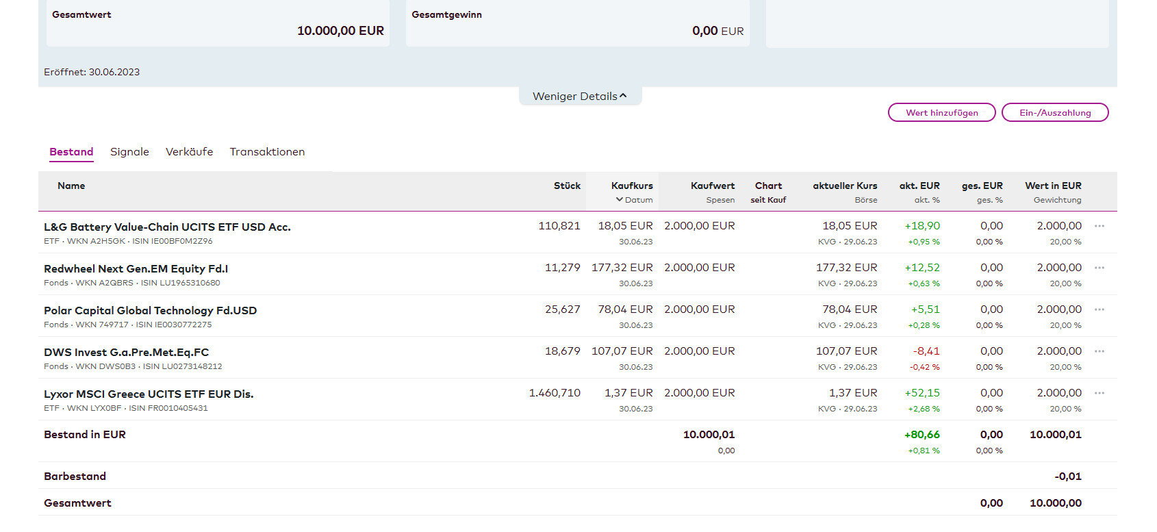1157x532 pixels.
Task: Open Redwheel Next Gen.EM Equity Fd.I link
Action: (x=136, y=268)
